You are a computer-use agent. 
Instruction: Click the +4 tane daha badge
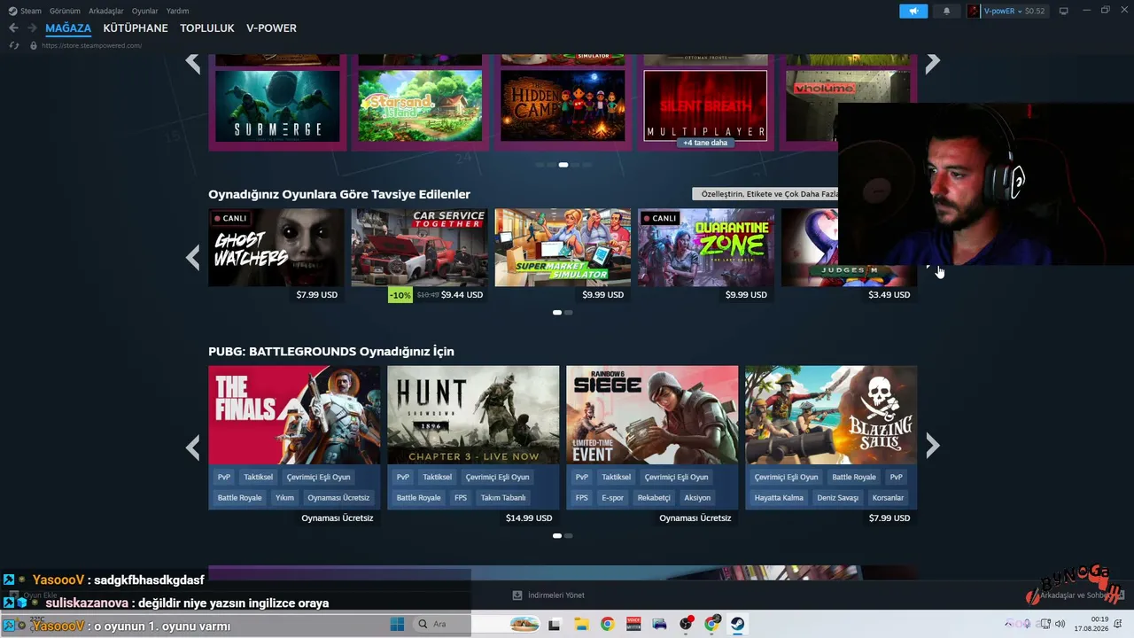705,143
